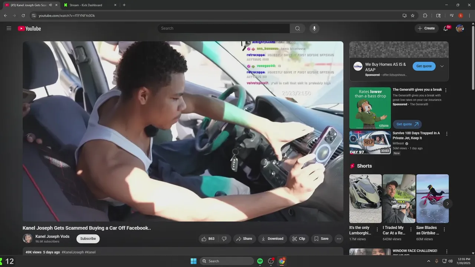This screenshot has height=267, width=475.
Task: Open Chrome three-dot menu
Action: coord(469,16)
